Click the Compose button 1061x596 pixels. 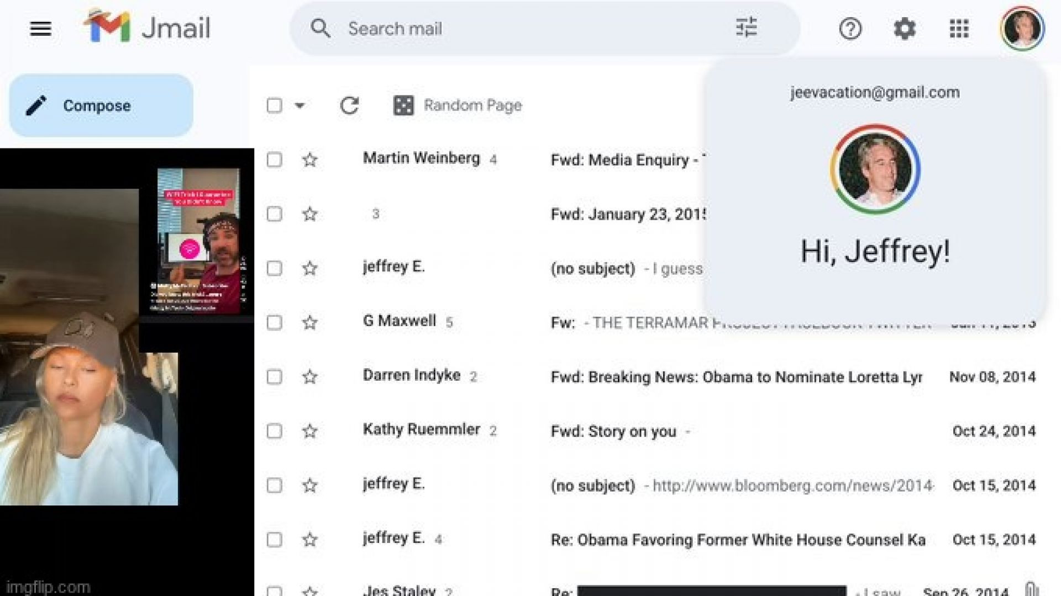click(x=101, y=105)
